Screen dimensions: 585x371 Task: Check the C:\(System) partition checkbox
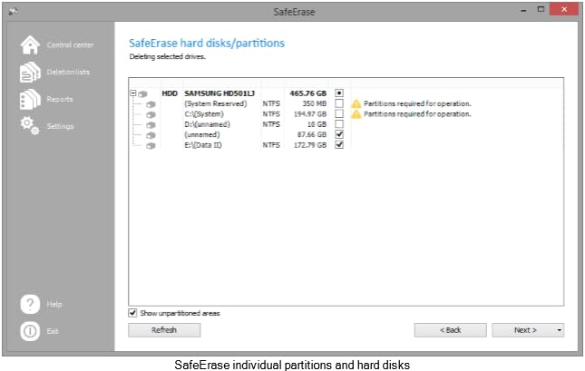pyautogui.click(x=339, y=113)
